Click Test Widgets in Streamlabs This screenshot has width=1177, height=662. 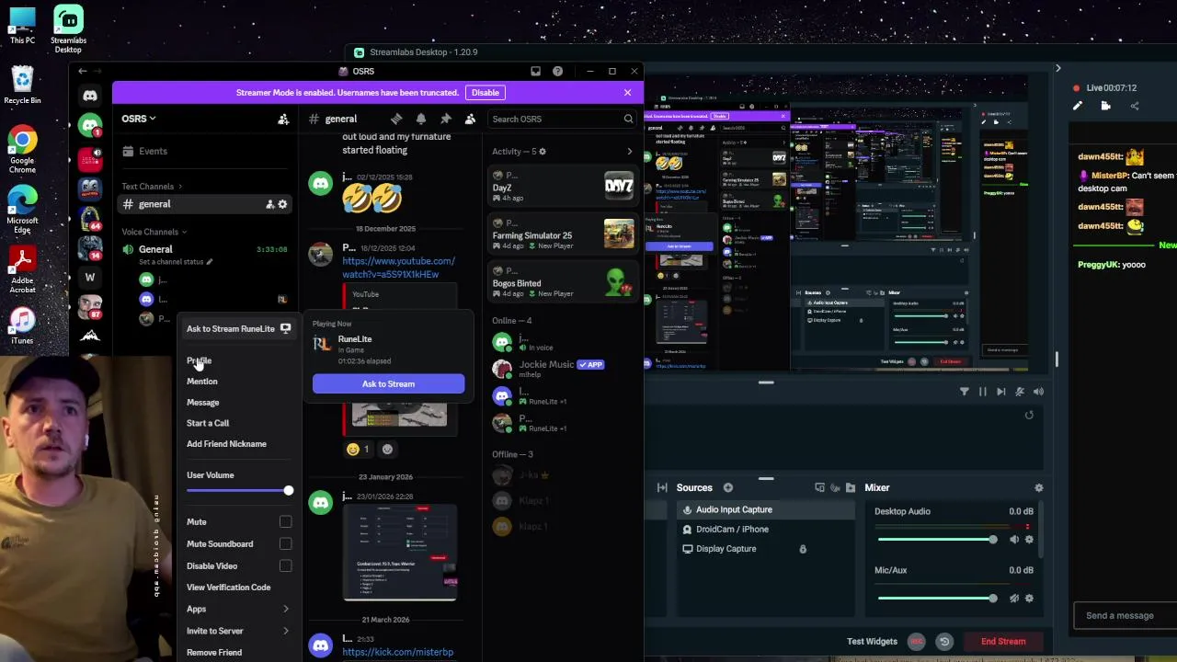872,641
